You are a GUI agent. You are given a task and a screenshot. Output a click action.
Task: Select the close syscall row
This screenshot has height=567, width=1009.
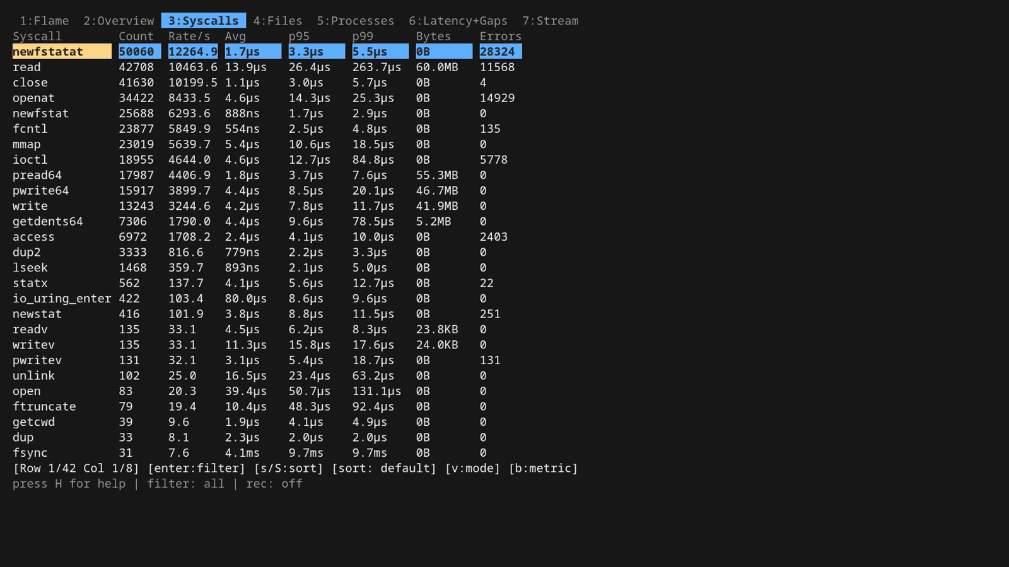pyautogui.click(x=267, y=83)
